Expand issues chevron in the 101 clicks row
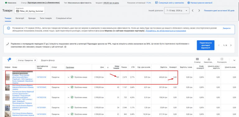Image resolution: width=239 pixels, height=117 pixels. 68,77
